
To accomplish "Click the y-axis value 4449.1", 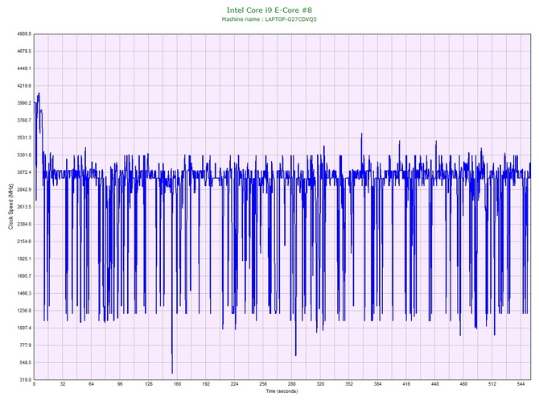I will click(24, 68).
